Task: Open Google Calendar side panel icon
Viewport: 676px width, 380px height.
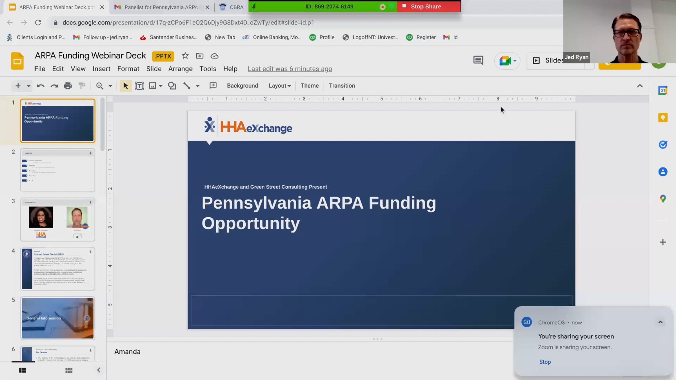Action: point(663,91)
